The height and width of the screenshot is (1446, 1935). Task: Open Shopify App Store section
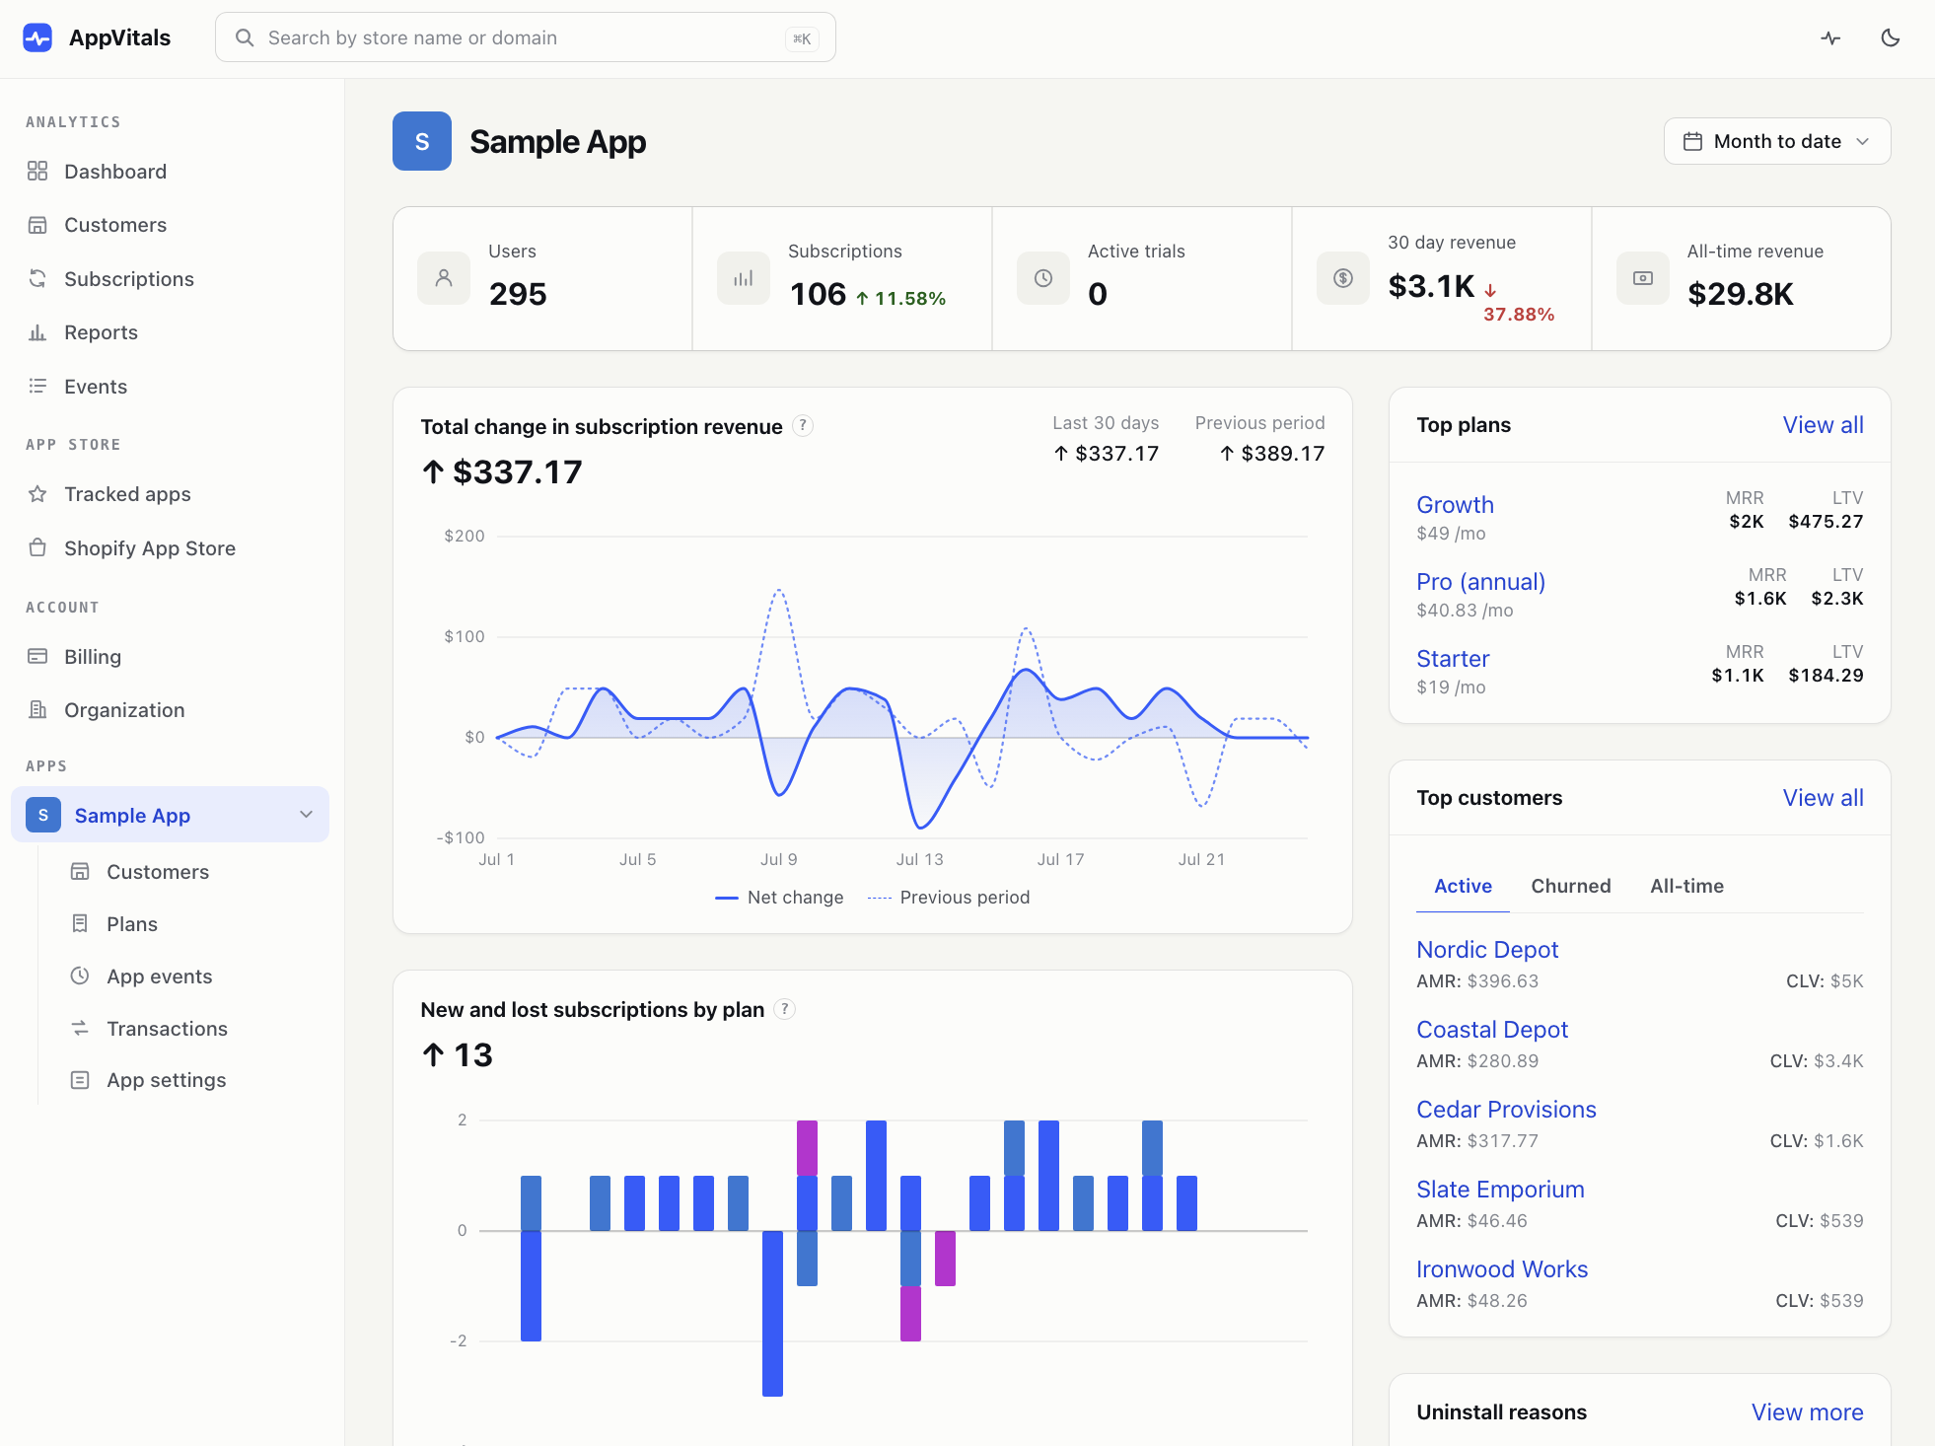pyautogui.click(x=149, y=548)
